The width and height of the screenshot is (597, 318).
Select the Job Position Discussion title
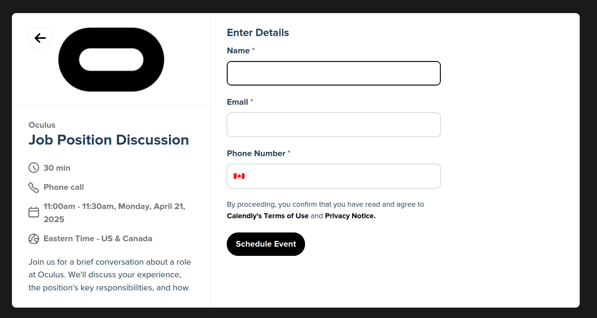(109, 140)
